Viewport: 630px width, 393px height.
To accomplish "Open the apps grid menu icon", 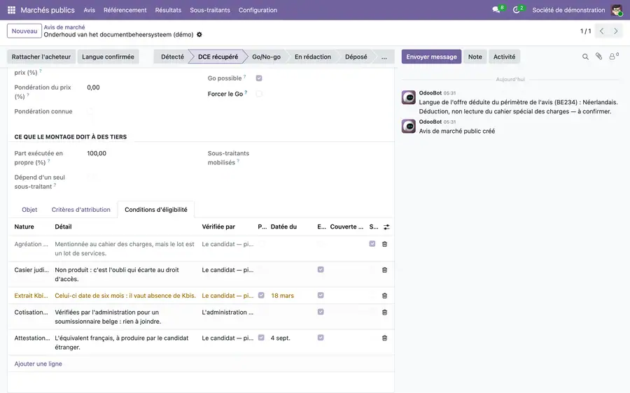I will click(11, 10).
